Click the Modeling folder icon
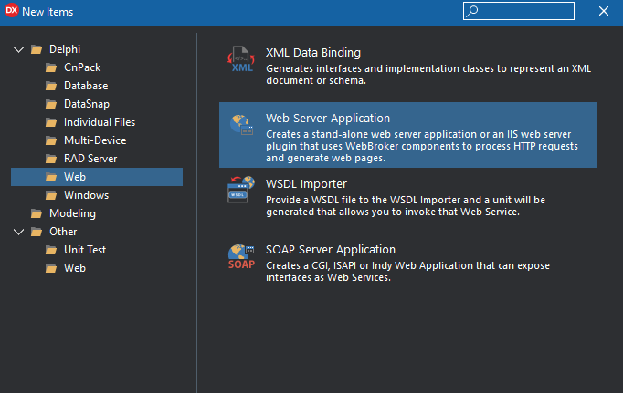623x393 pixels. pos(37,213)
